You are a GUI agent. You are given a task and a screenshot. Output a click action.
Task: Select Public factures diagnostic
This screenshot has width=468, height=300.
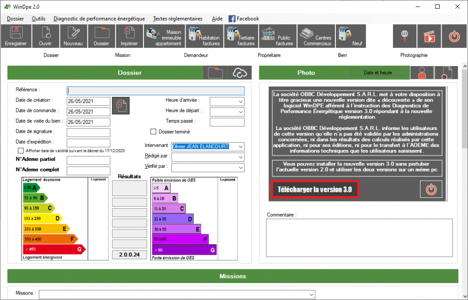coord(277,36)
